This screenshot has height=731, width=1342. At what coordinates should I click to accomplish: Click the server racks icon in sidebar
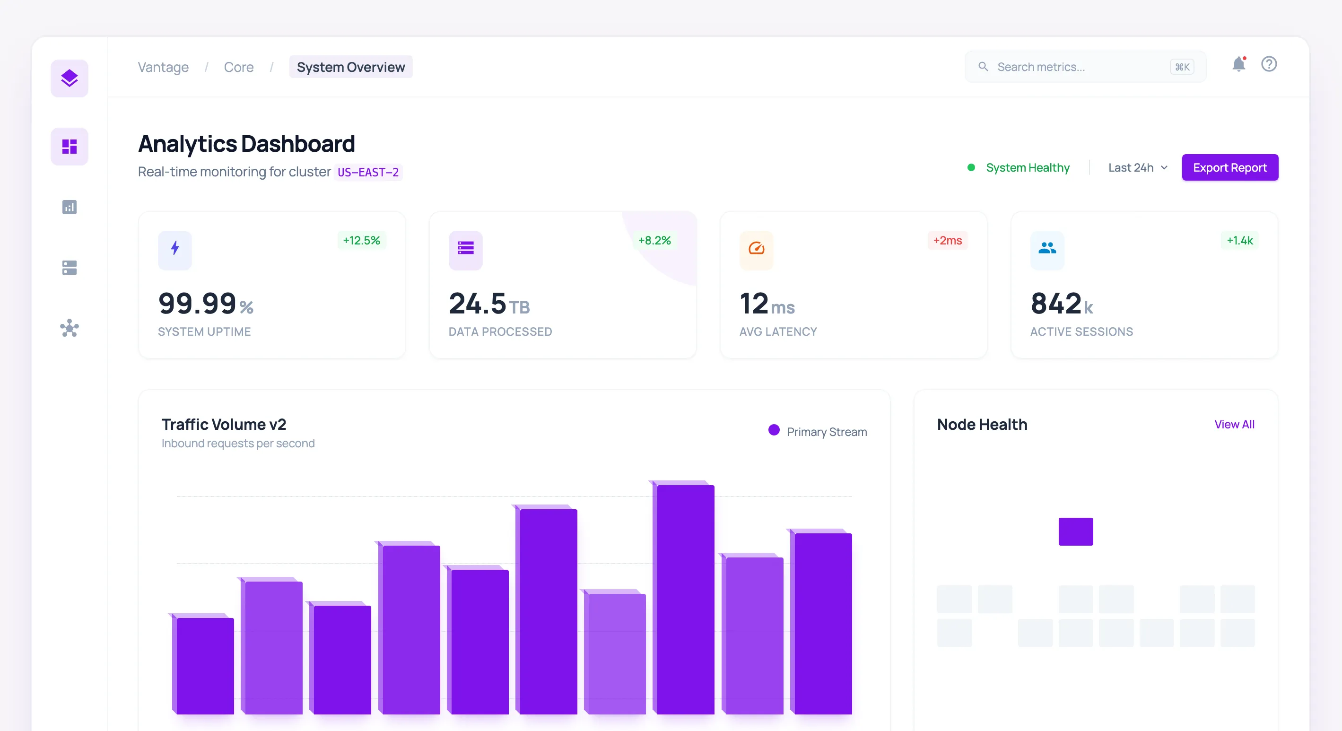coord(70,267)
